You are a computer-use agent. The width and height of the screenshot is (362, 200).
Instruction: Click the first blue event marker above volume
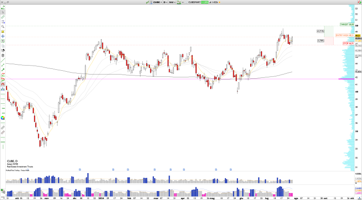click(80, 169)
